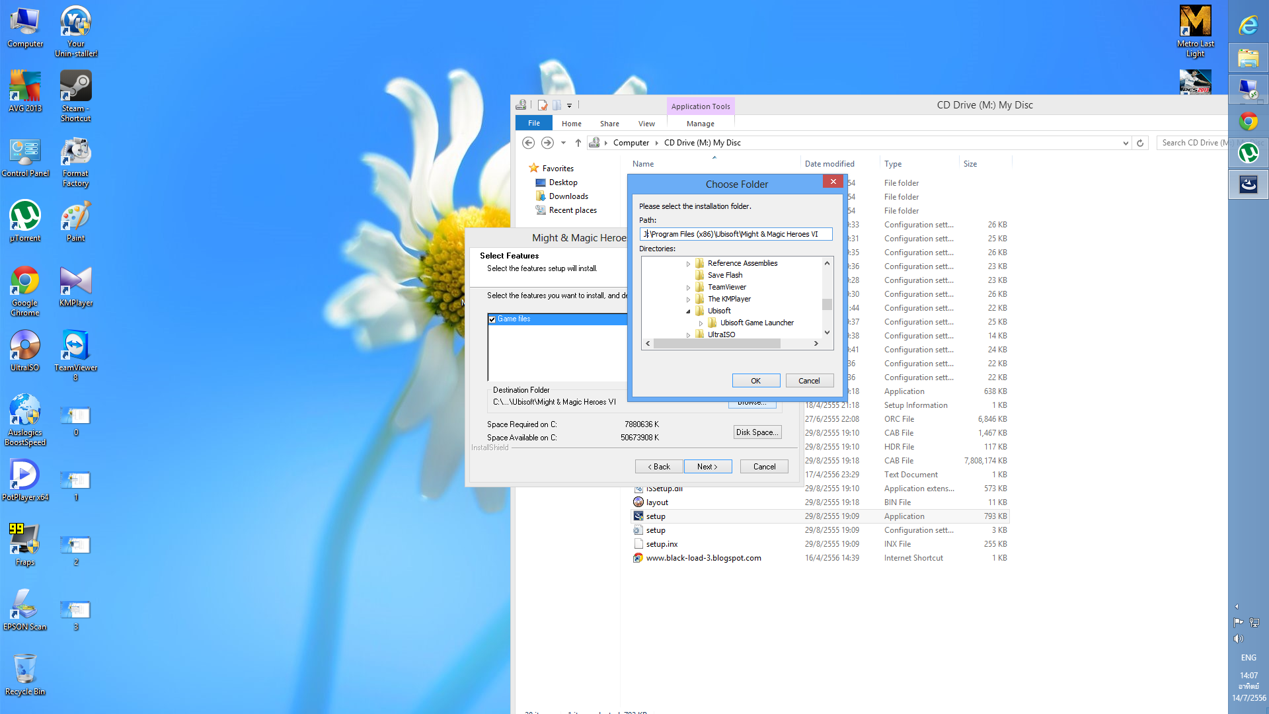The image size is (1269, 714).
Task: Click the Disk Space button
Action: tap(757, 432)
